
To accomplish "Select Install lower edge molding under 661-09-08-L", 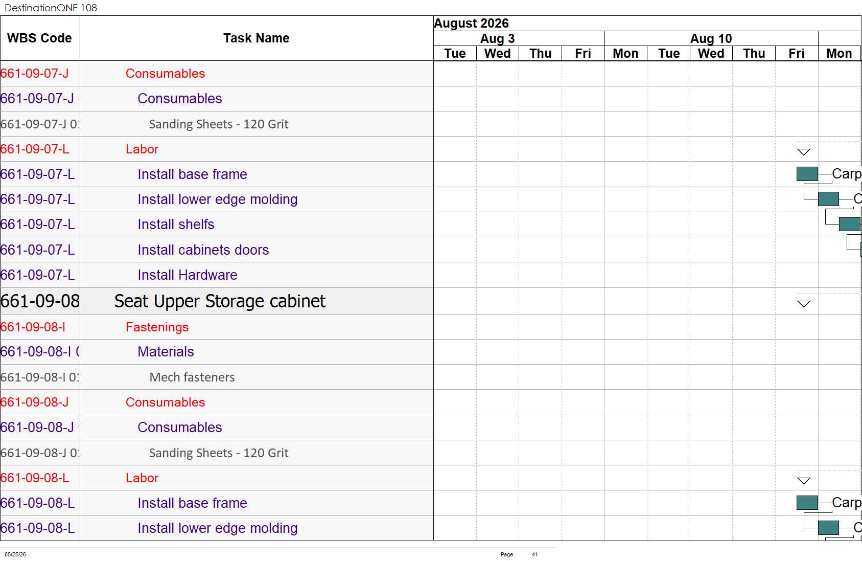I will tap(217, 528).
